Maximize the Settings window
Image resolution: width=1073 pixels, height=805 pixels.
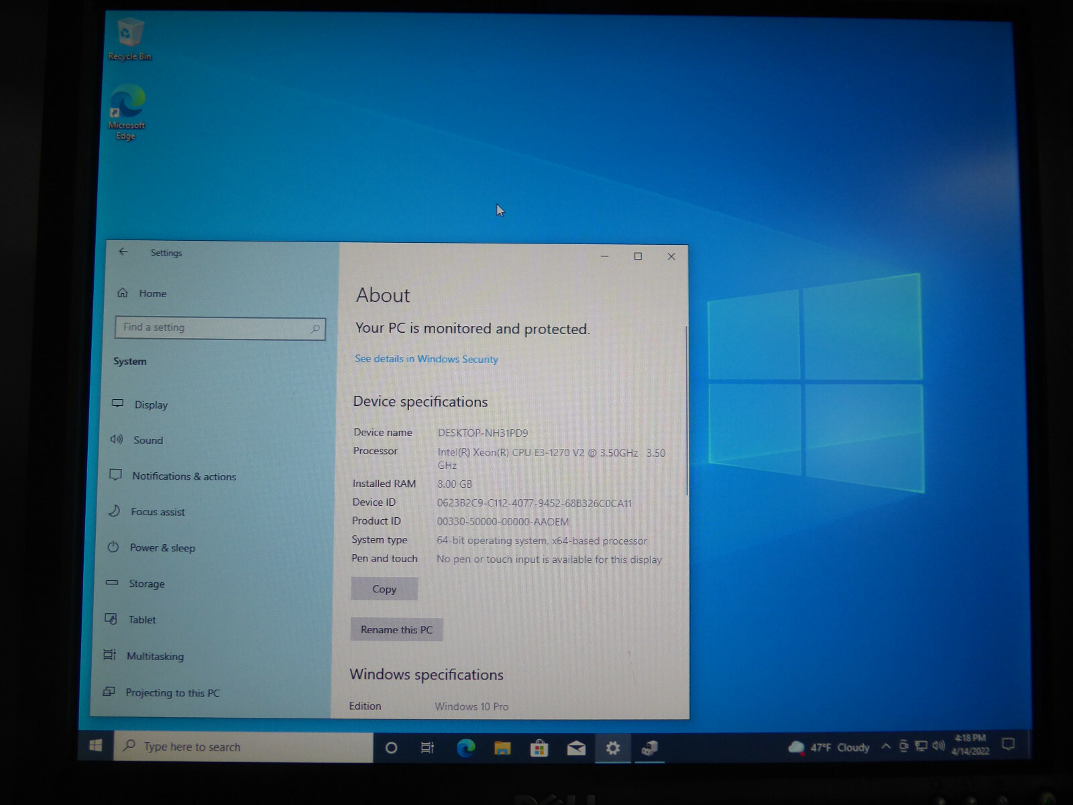point(638,256)
